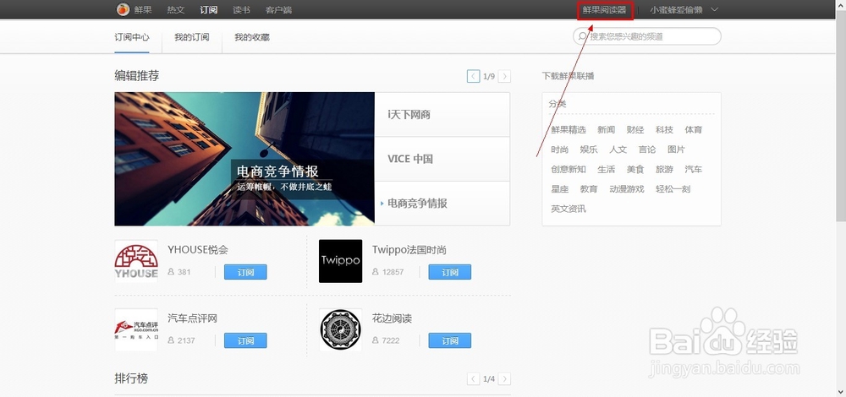The image size is (846, 397).
Task: Select i天下网商 in recommendation list
Action: point(442,114)
